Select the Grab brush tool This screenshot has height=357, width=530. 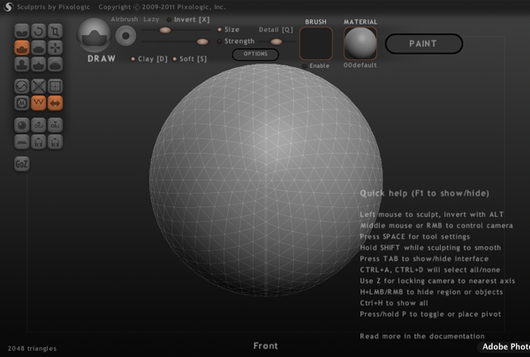pos(55,47)
